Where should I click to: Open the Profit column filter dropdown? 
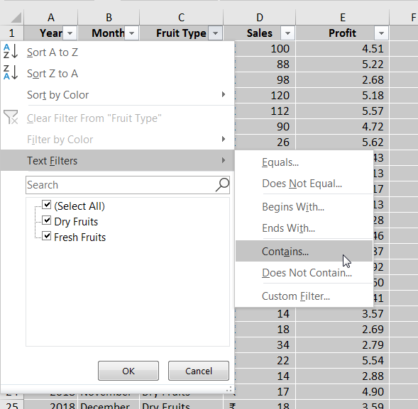click(x=381, y=33)
